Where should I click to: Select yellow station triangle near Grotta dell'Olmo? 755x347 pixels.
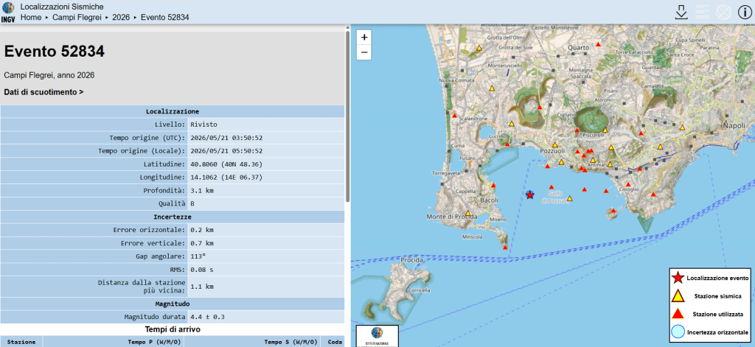tap(479, 48)
